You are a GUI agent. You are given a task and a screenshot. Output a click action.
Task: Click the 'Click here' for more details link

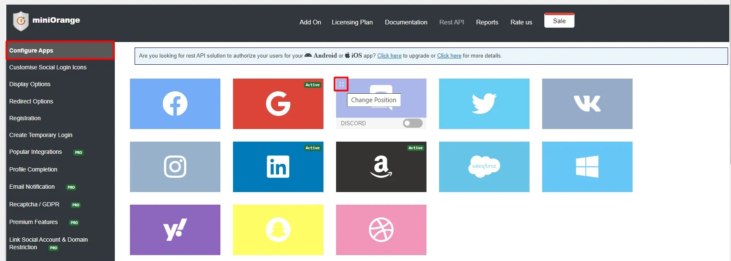(449, 55)
